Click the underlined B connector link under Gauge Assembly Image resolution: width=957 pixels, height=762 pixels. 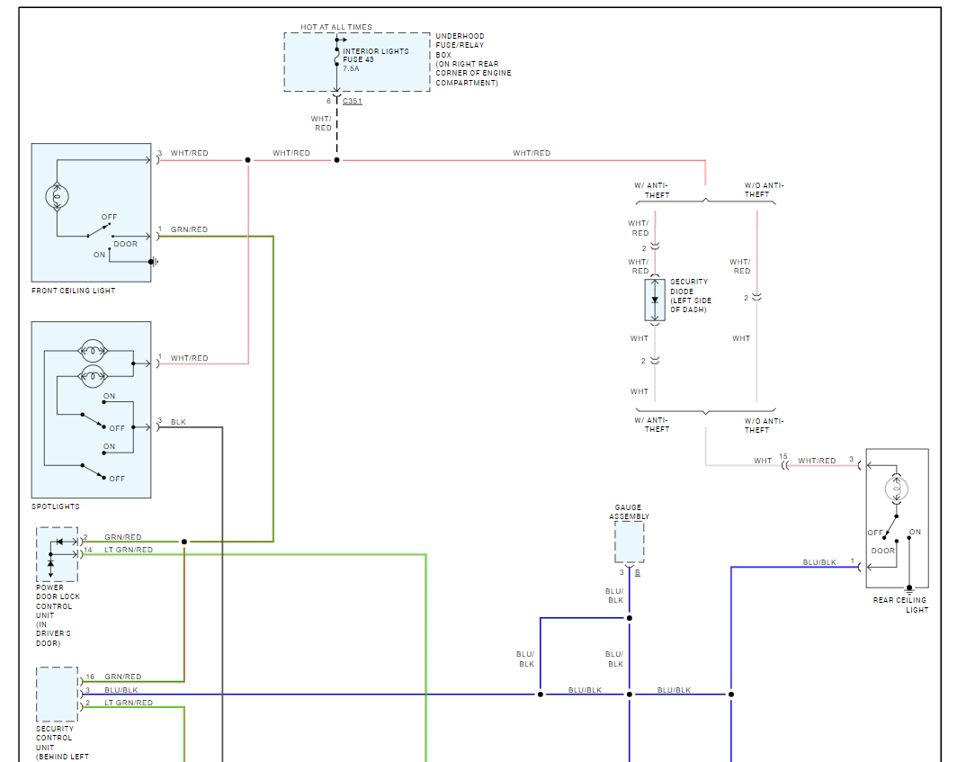coord(637,573)
